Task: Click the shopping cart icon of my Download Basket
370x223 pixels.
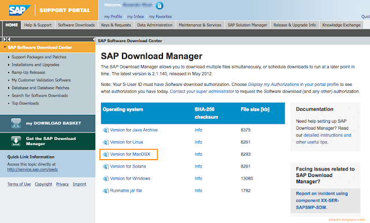Action: point(16,123)
